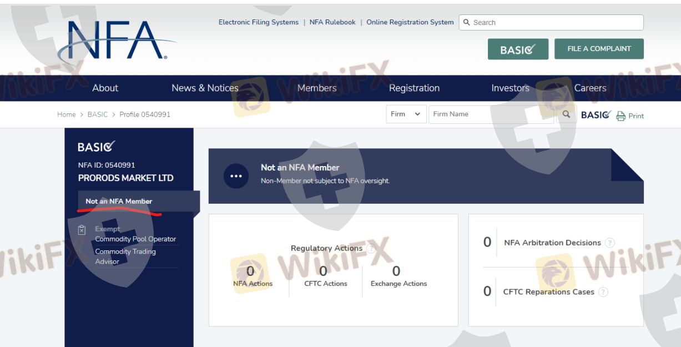Click help icon next to CFTC Reparations Cases
The width and height of the screenshot is (681, 347).
603,292
